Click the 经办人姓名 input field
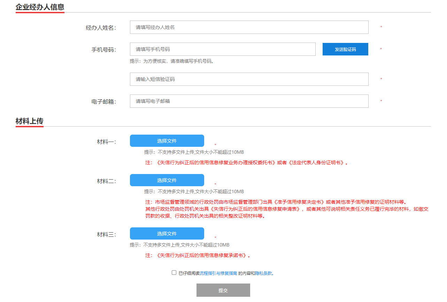The height and width of the screenshot is (302, 447). click(x=249, y=27)
